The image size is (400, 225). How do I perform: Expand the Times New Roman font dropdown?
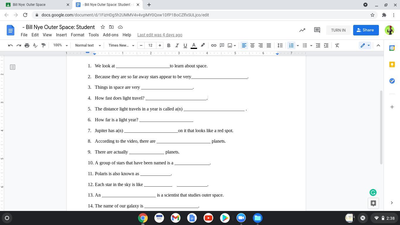pos(121,45)
